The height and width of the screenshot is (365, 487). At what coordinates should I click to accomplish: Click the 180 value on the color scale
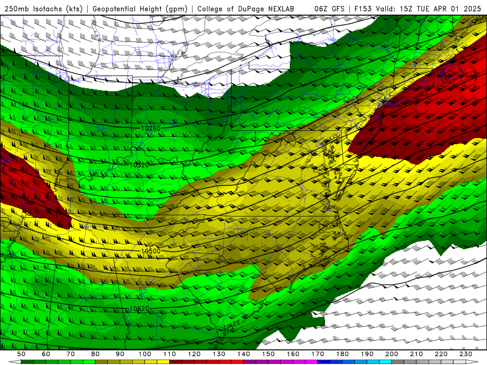coord(342,354)
